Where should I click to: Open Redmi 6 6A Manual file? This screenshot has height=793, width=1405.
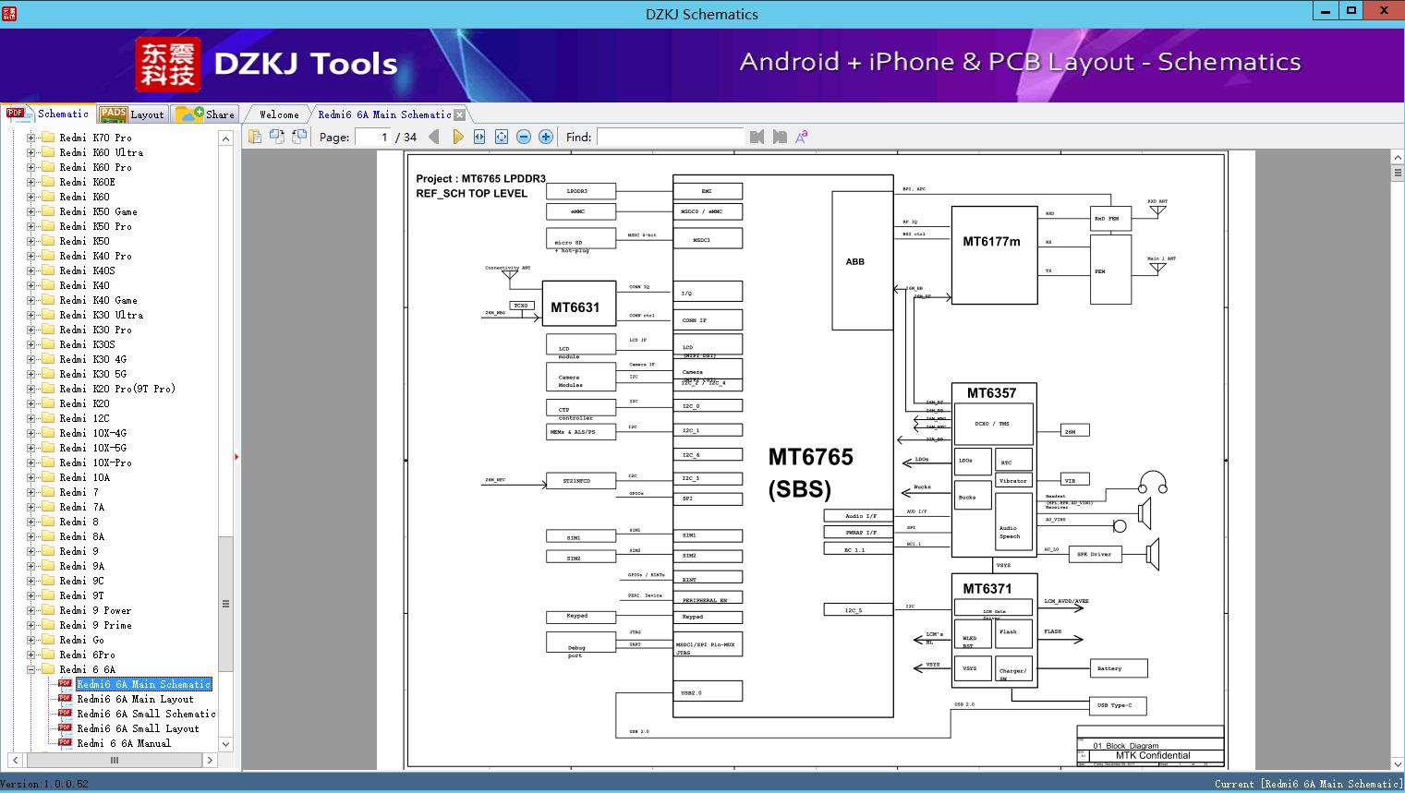coord(123,743)
